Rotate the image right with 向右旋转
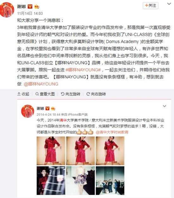Image resolution: width=174 pixels, height=198 pixels. (96, 94)
